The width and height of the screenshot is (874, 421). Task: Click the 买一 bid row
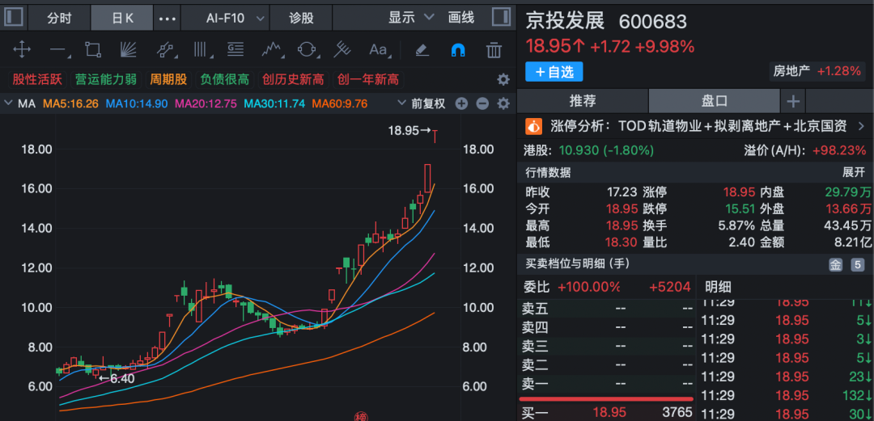607,413
